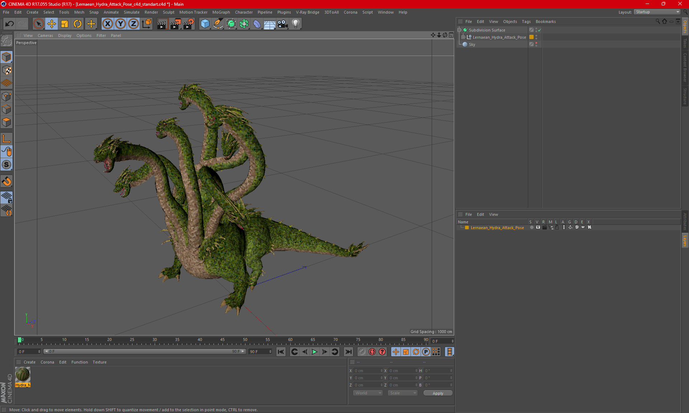The image size is (689, 413).
Task: Select the Scale tool in toolbar
Action: [x=65, y=24]
